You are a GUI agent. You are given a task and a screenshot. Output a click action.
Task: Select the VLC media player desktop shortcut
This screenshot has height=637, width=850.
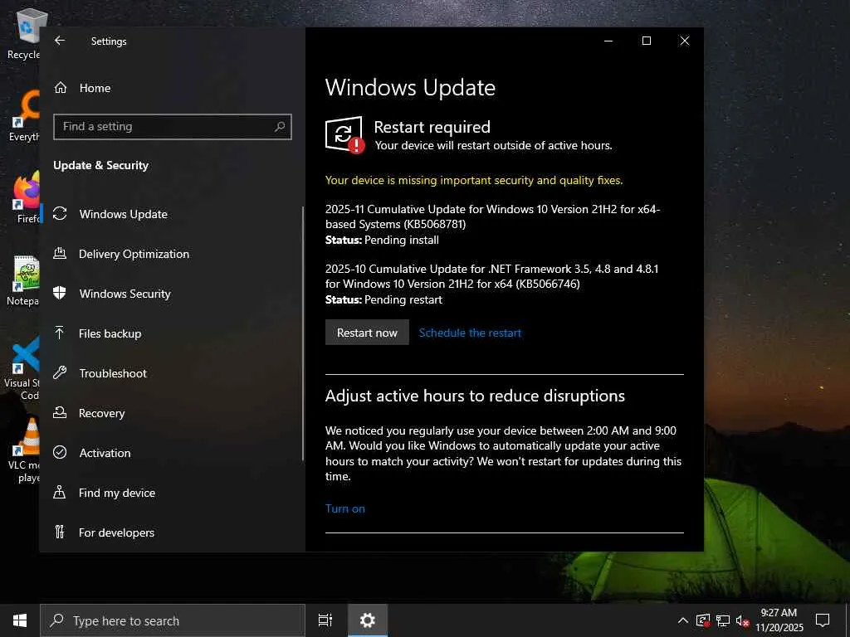pyautogui.click(x=24, y=450)
